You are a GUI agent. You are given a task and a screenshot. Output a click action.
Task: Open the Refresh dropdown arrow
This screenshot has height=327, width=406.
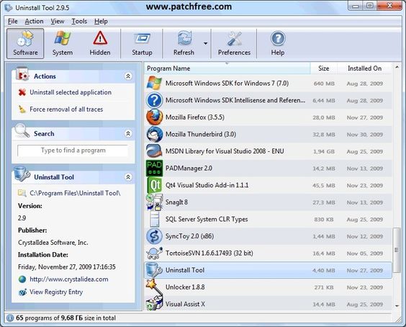[x=205, y=43]
